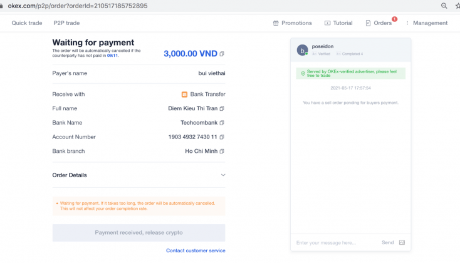Click poseidon's avatar in chat header
This screenshot has width=460, height=263.
(x=302, y=50)
